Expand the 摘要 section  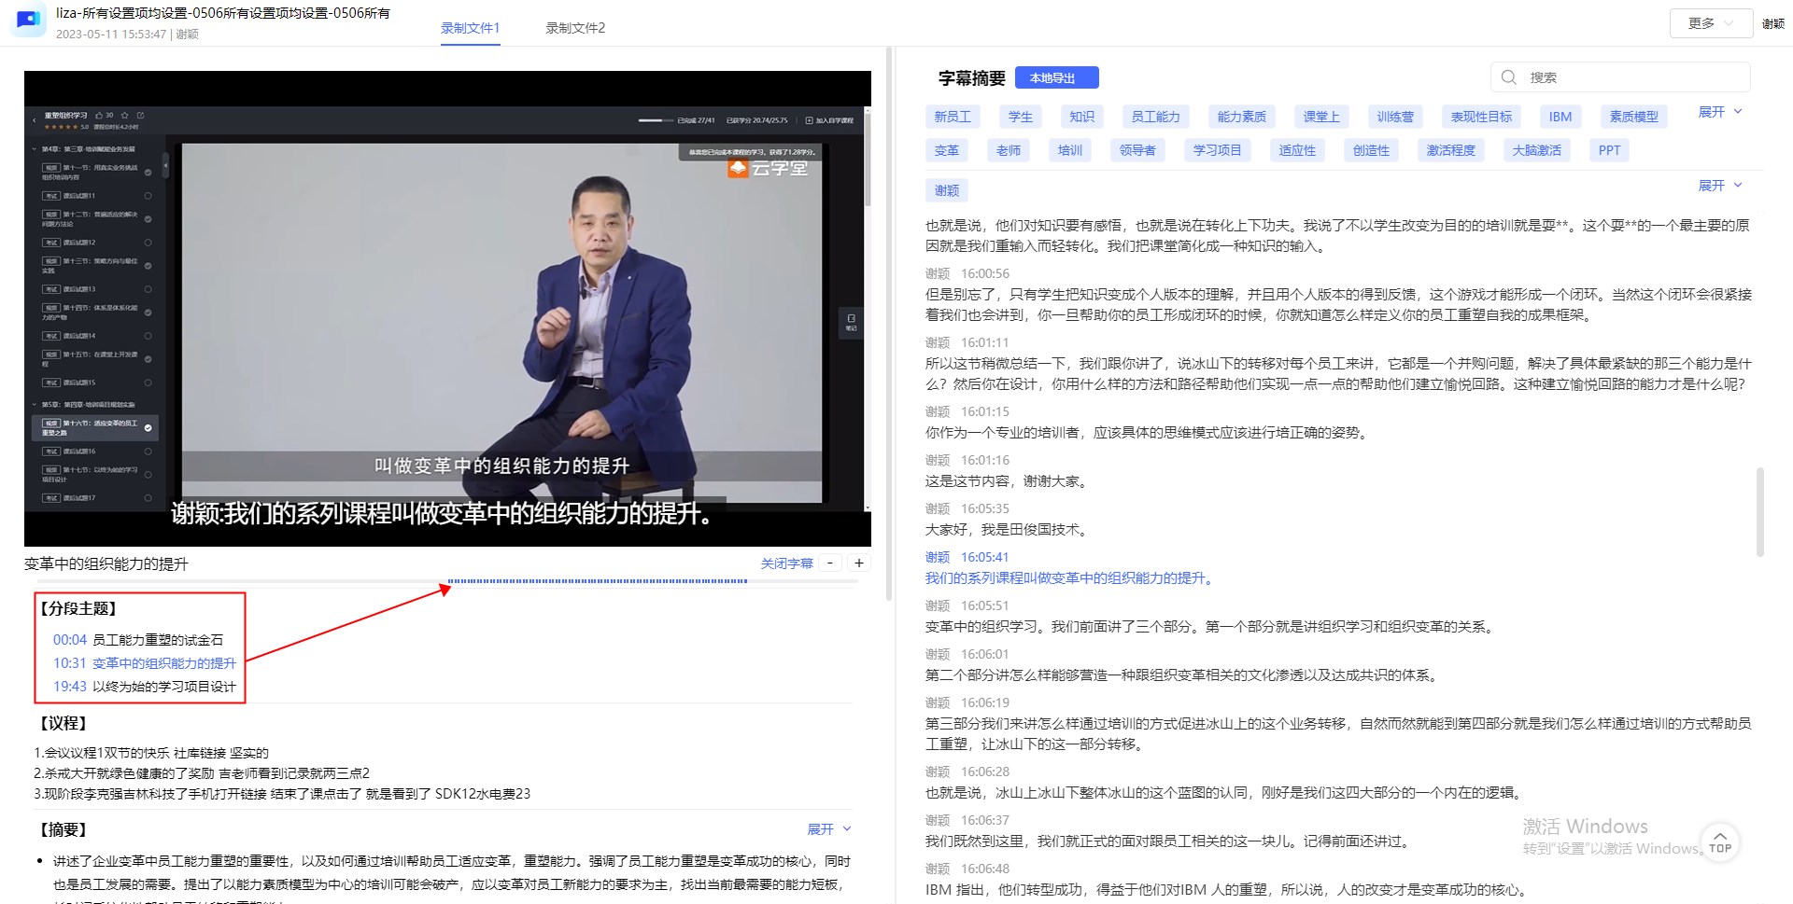click(x=829, y=829)
